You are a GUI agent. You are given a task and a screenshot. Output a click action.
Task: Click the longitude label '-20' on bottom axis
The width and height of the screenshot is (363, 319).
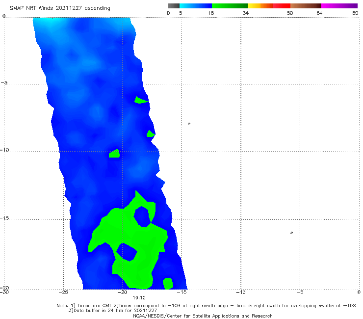[123, 292]
